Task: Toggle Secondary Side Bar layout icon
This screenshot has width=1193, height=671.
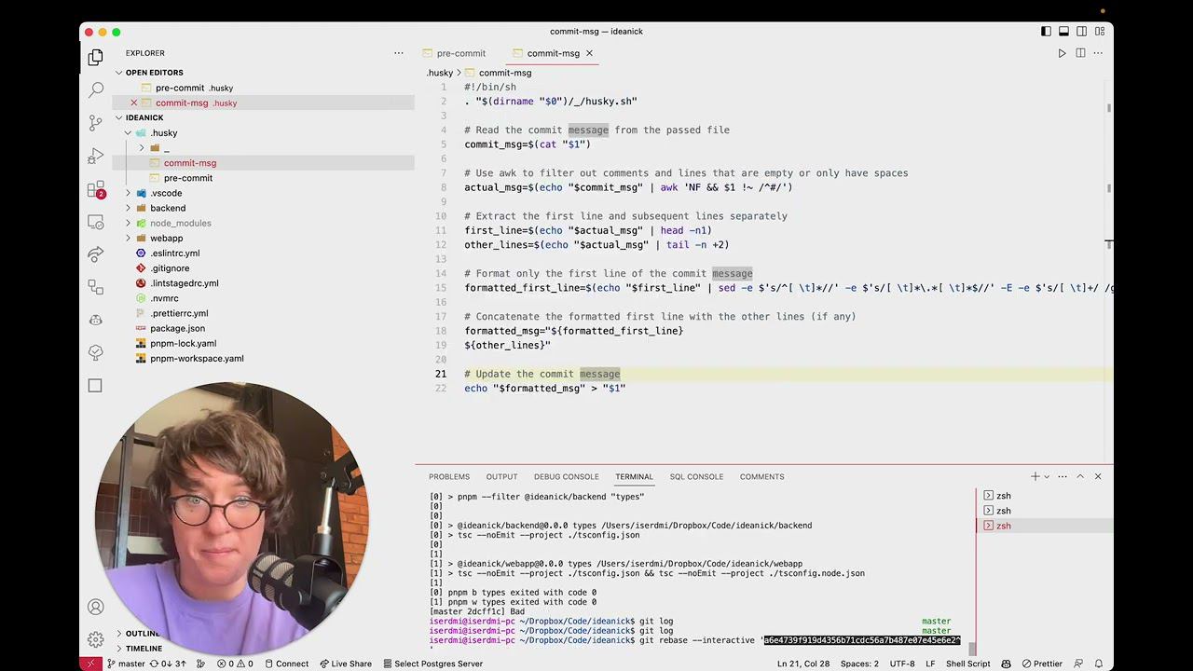Action: click(1081, 32)
